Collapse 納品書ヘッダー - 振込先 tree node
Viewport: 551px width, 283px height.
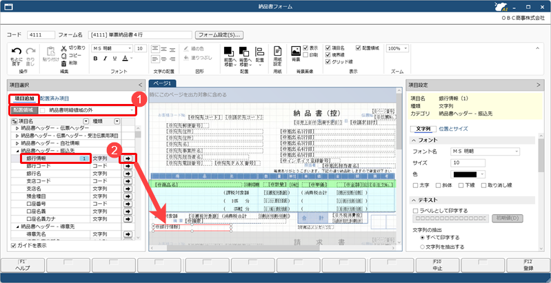coord(17,151)
